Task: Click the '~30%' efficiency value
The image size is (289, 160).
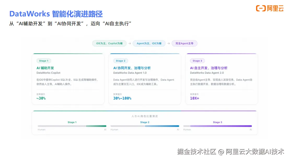Action: click(x=41, y=98)
